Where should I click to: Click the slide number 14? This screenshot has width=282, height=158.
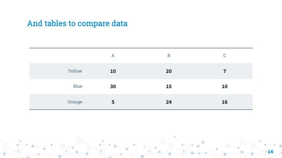[271, 152]
